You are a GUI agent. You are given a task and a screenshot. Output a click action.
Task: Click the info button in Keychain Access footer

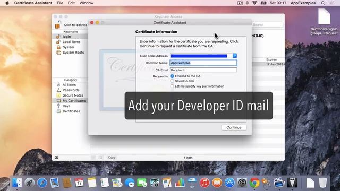point(101,158)
